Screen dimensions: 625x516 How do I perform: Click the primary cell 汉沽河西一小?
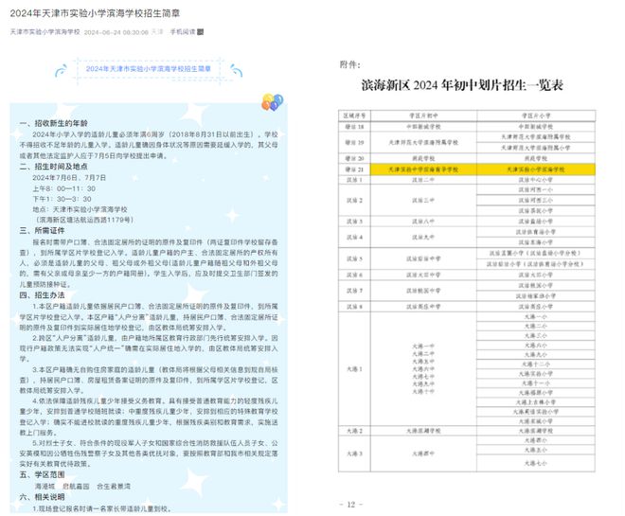tap(536, 189)
